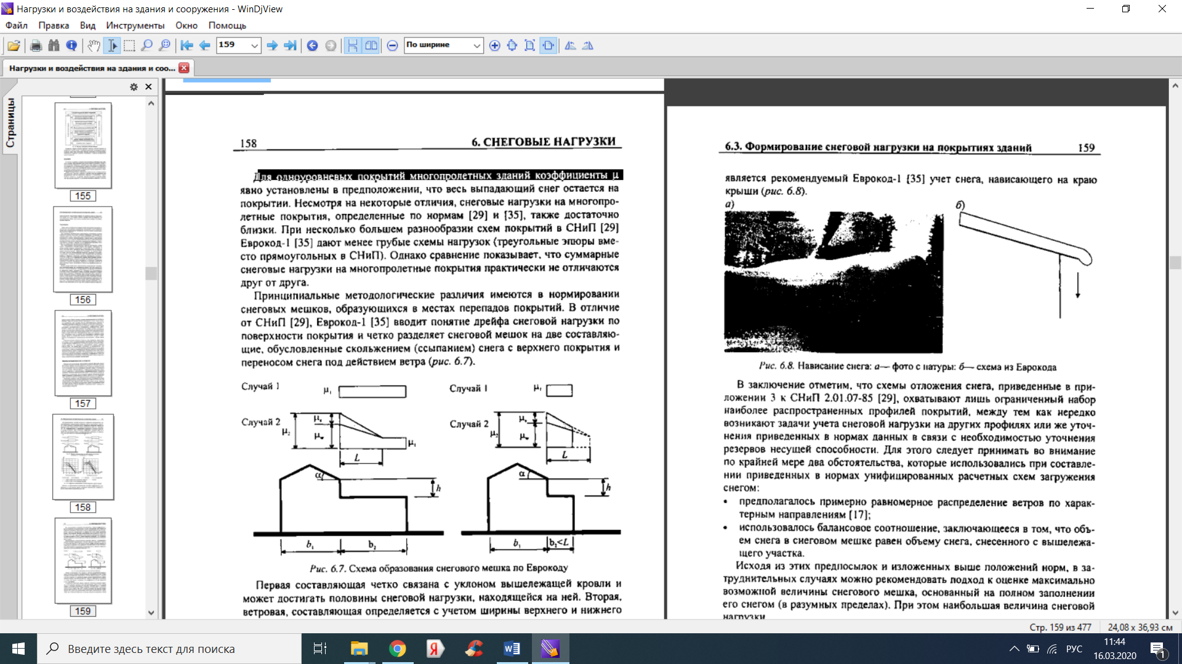Open File Explorer from the taskbar

[359, 649]
